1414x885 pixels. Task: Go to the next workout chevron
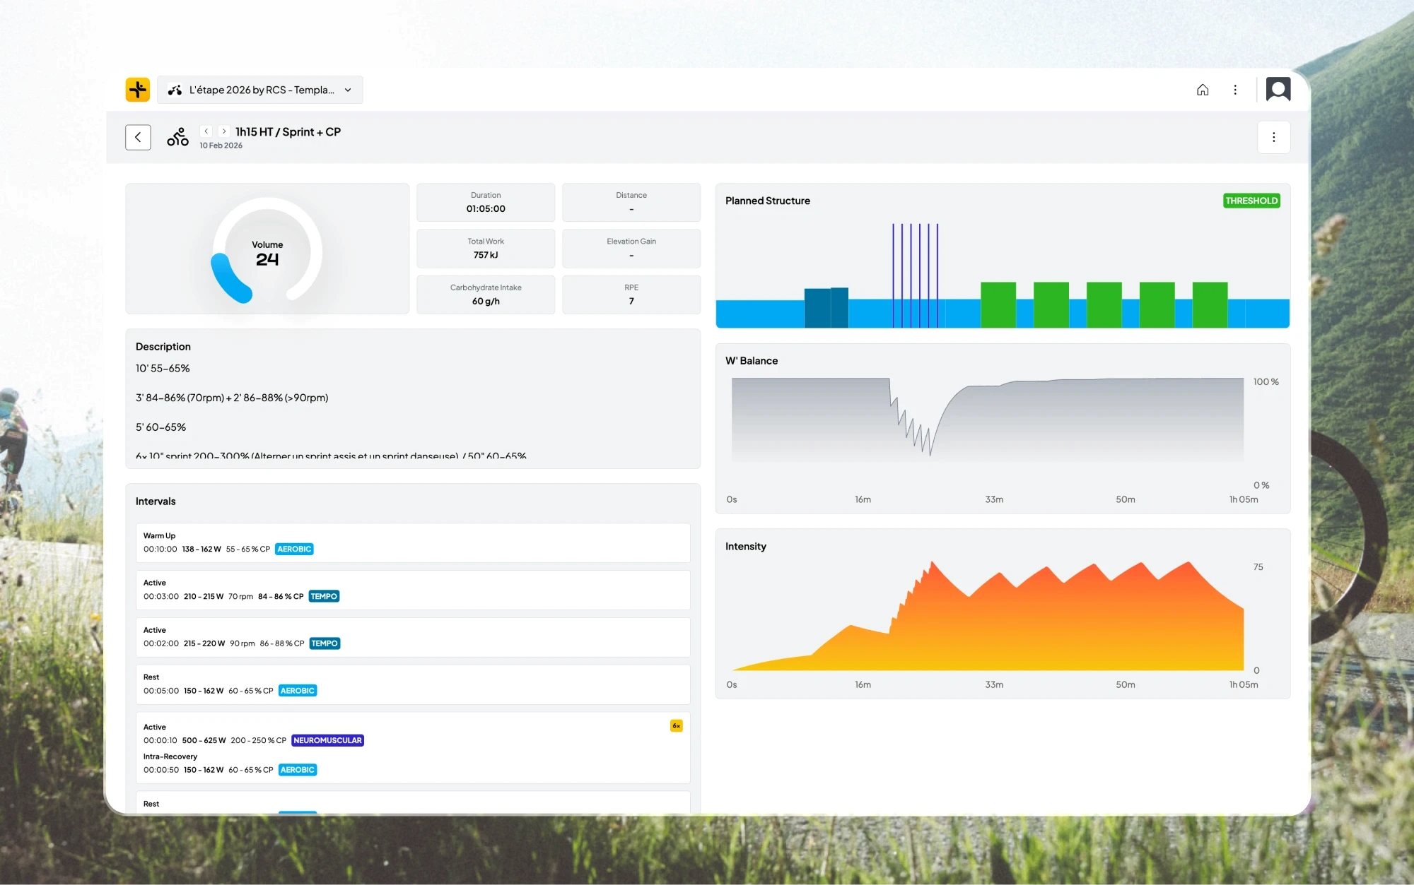tap(224, 131)
